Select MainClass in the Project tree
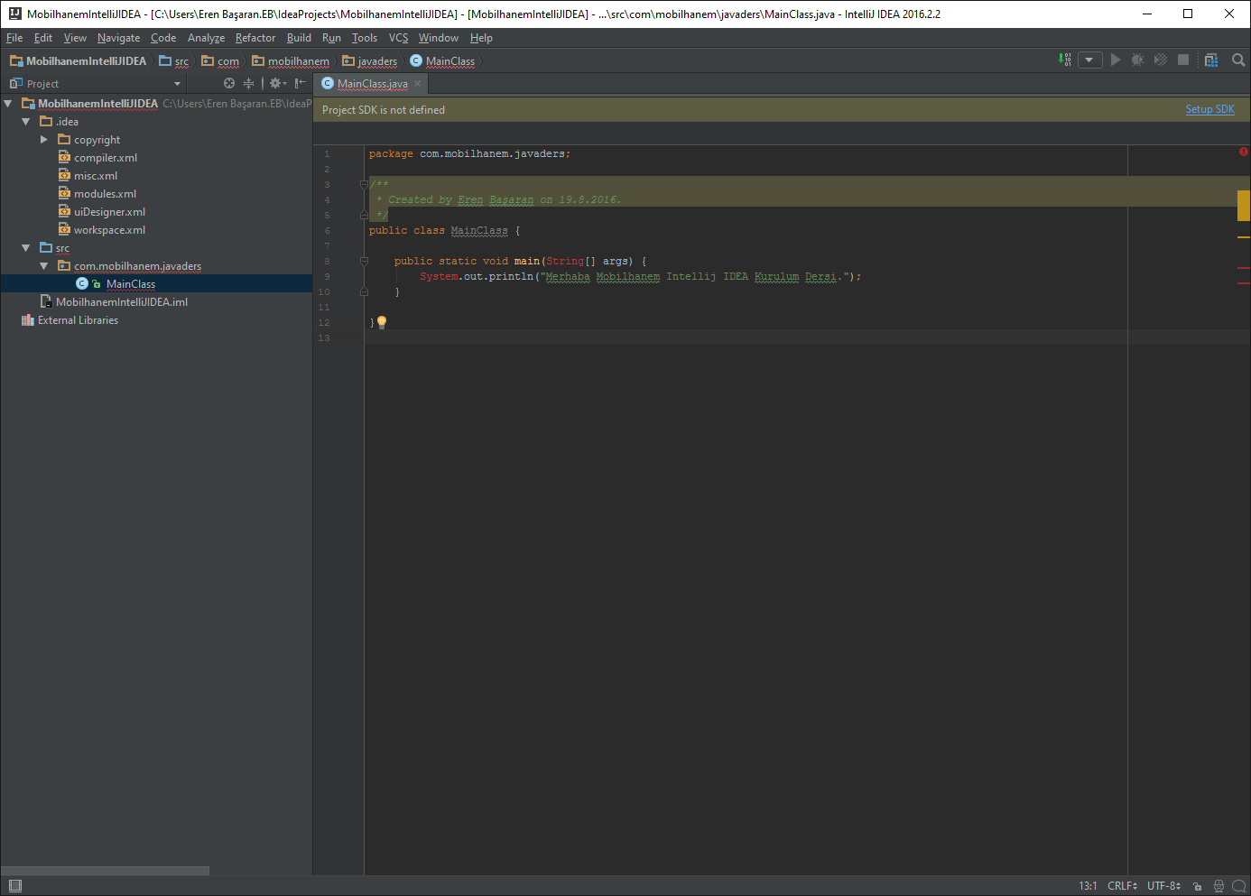1251x896 pixels. [131, 283]
